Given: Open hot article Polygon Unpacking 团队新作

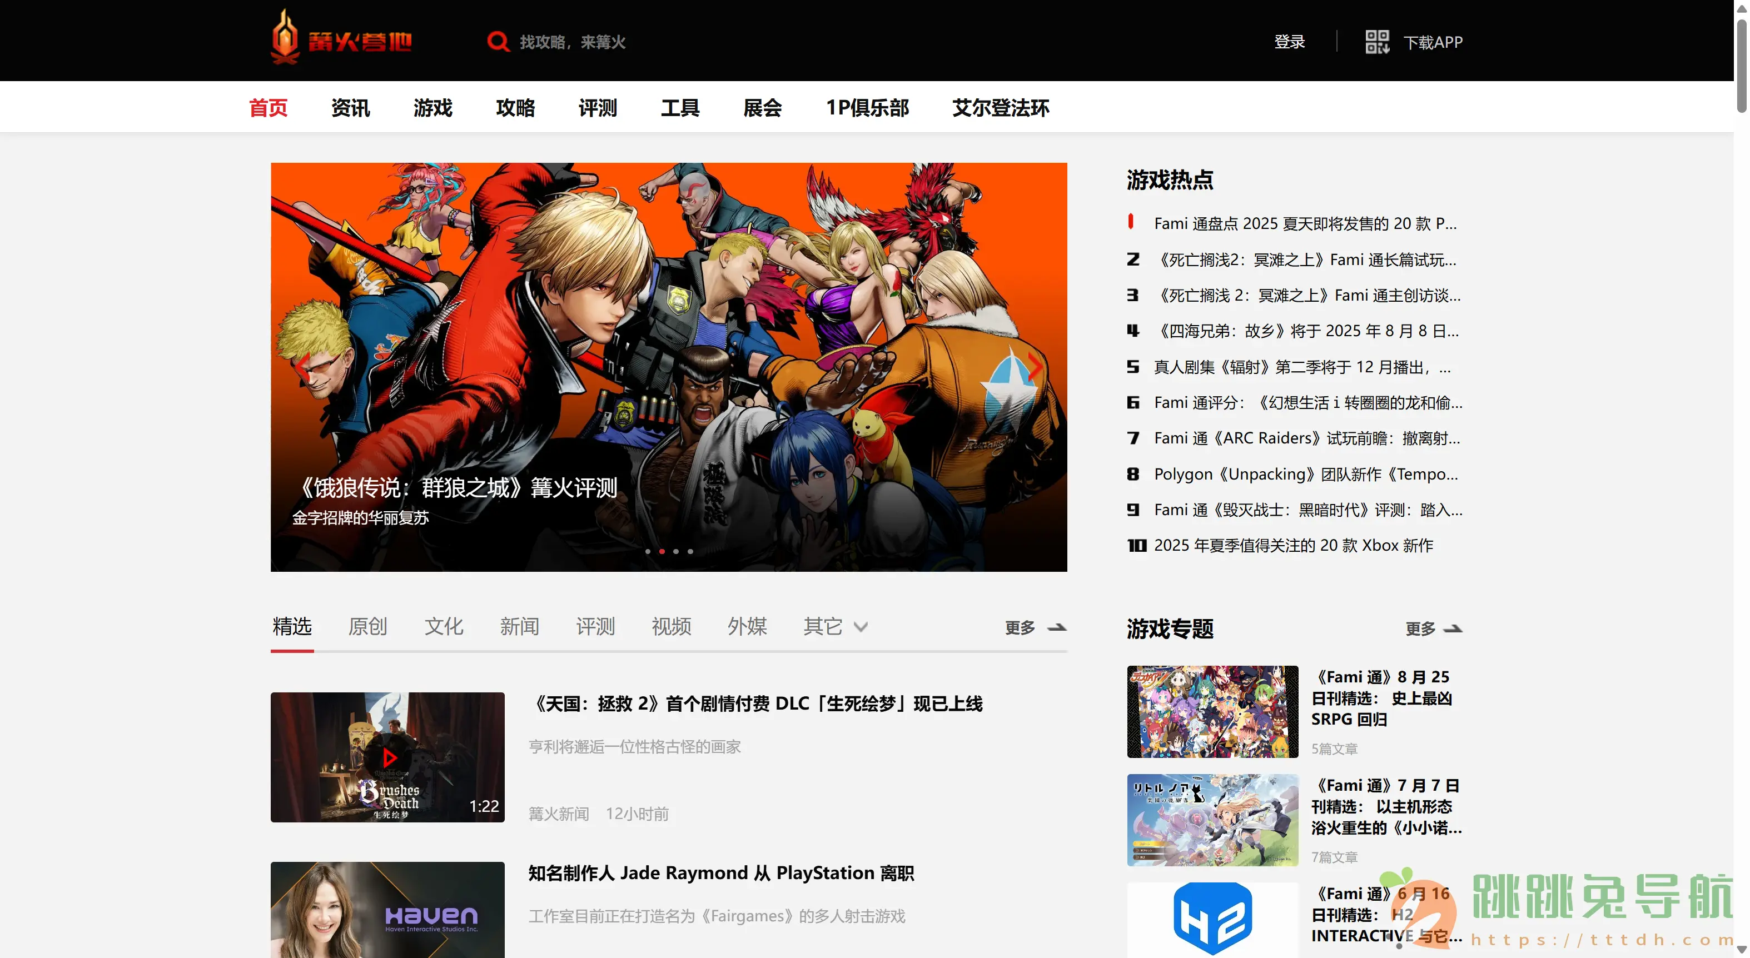Looking at the screenshot, I should click(x=1306, y=474).
